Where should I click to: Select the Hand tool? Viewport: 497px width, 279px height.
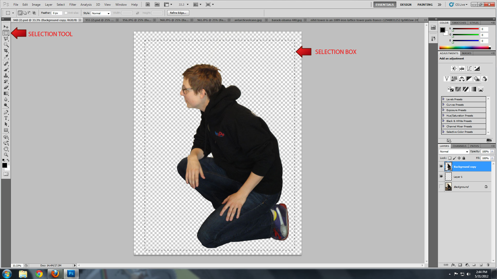pyautogui.click(x=6, y=149)
